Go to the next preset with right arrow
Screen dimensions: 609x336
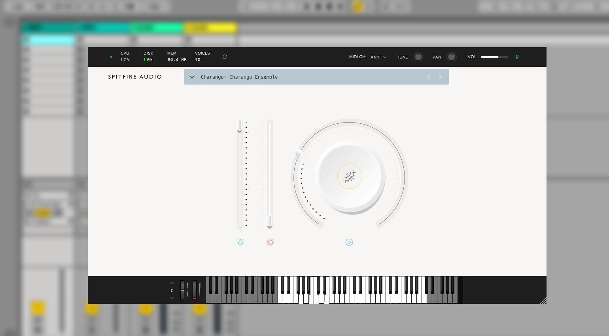pos(440,77)
